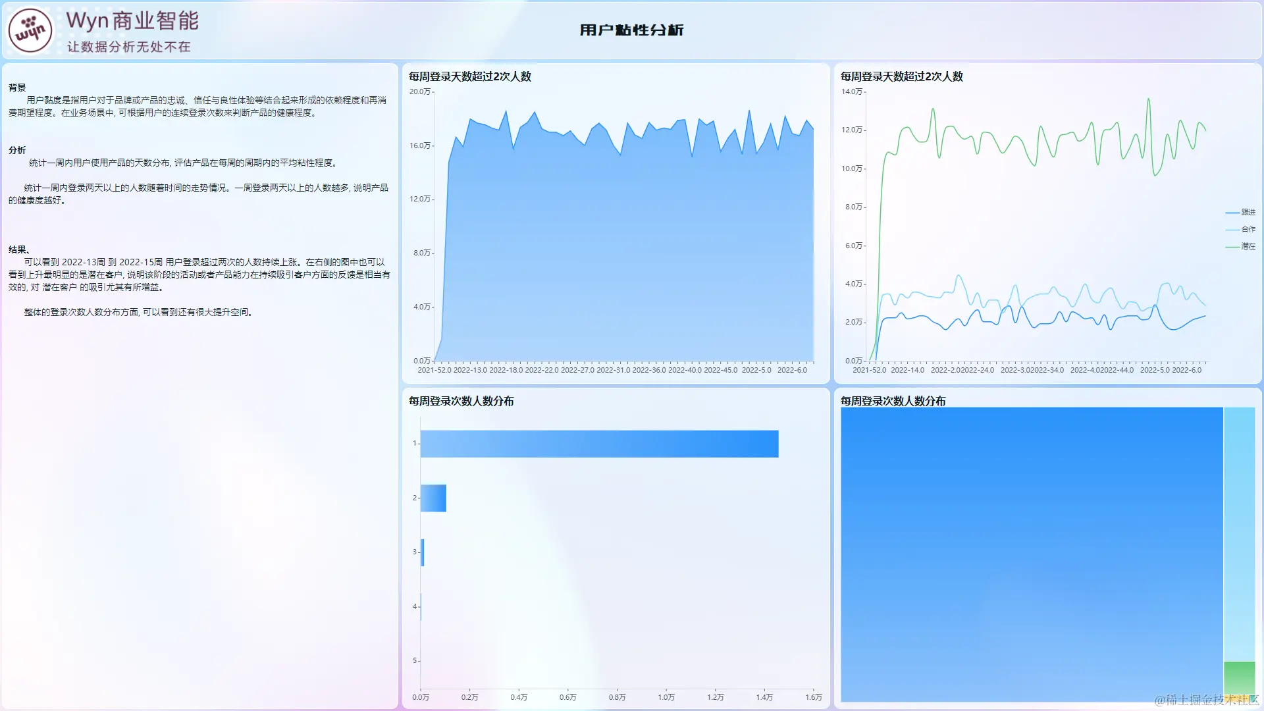Click the light-blue treemap block on right

pos(1239,533)
